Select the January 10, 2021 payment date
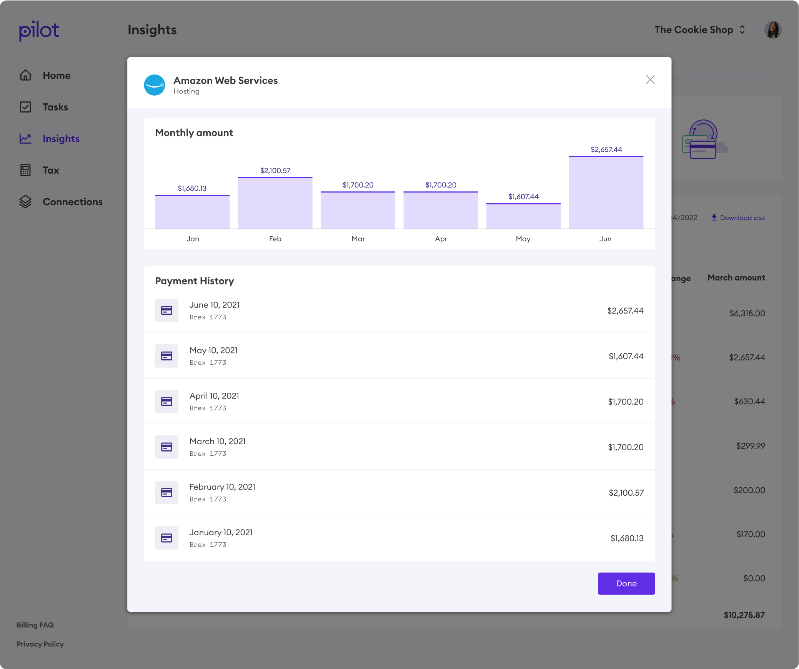The width and height of the screenshot is (799, 669). pos(221,532)
